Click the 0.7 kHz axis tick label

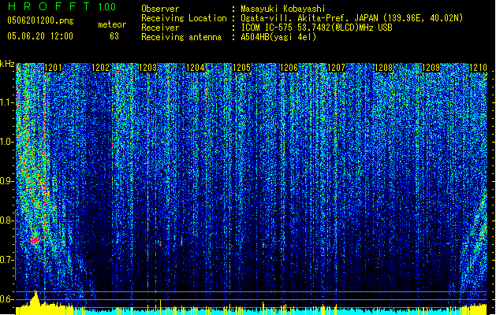tap(7, 260)
